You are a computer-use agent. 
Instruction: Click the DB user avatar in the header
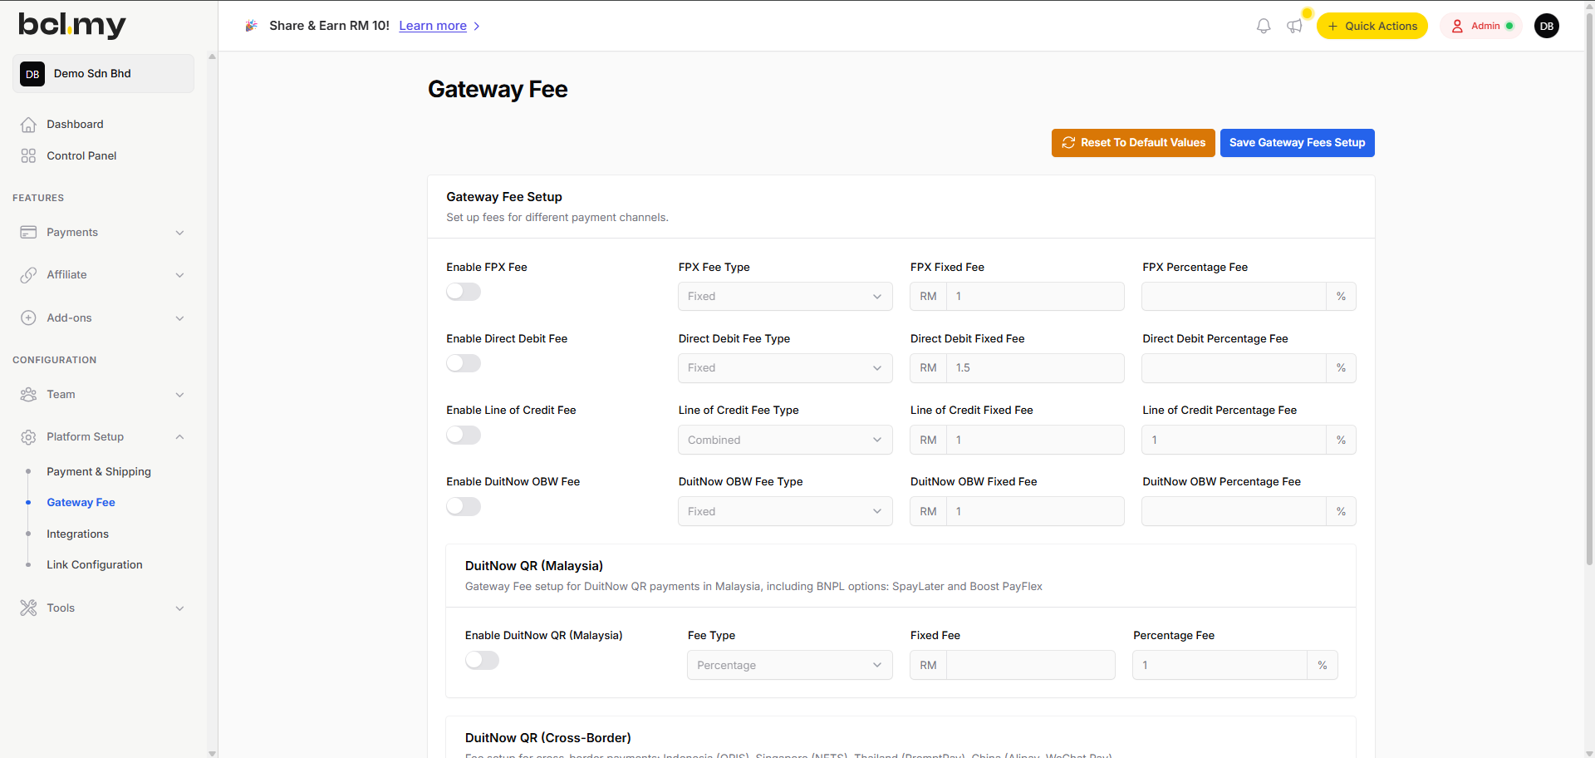pos(1547,26)
